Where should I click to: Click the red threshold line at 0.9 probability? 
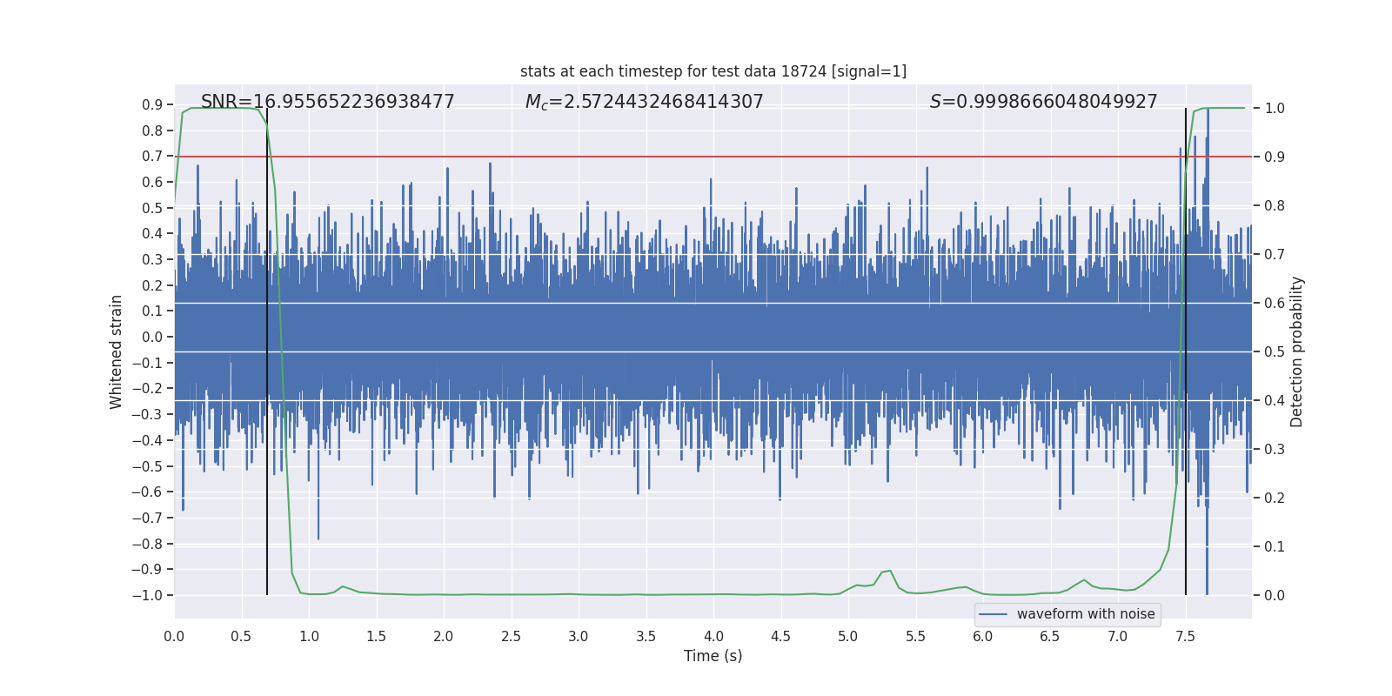click(713, 157)
